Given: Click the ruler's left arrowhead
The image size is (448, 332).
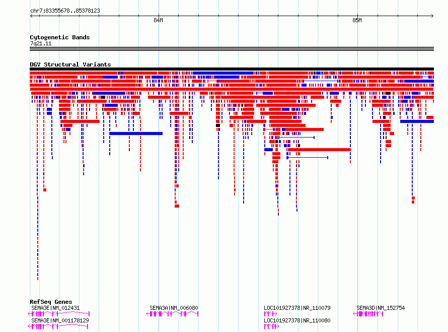Looking at the screenshot, I should (x=31, y=16).
